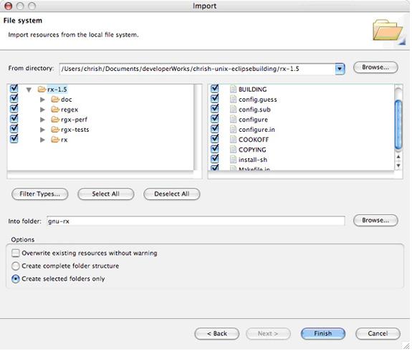The height and width of the screenshot is (351, 412).
Task: Expand the rgx-tests folder node
Action: coord(42,130)
